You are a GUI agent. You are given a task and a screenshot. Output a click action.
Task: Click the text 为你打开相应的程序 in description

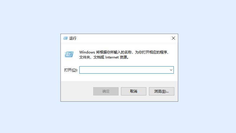(x=151, y=52)
